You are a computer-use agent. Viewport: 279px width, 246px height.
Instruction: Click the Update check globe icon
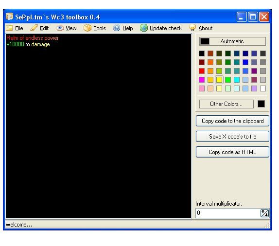pos(144,28)
